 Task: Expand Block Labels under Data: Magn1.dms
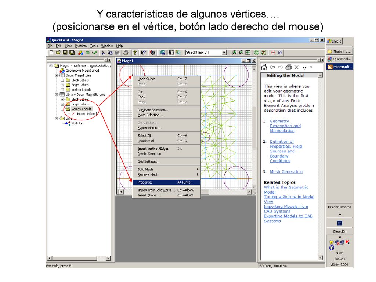[62, 80]
